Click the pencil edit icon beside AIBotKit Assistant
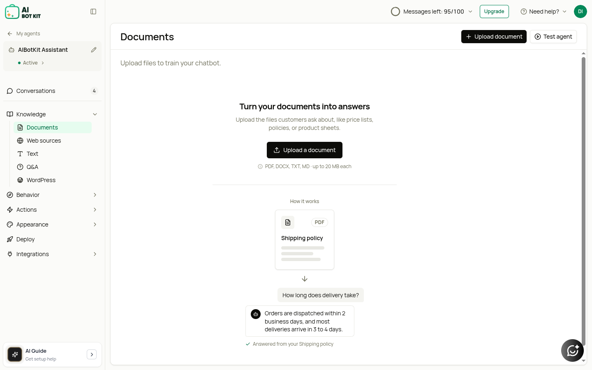This screenshot has height=370, width=592. click(94, 50)
